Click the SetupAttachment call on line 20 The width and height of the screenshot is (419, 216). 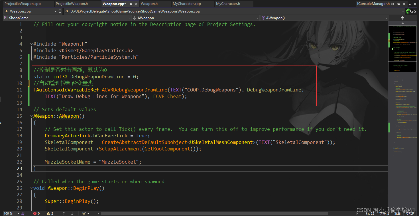pos(120,149)
